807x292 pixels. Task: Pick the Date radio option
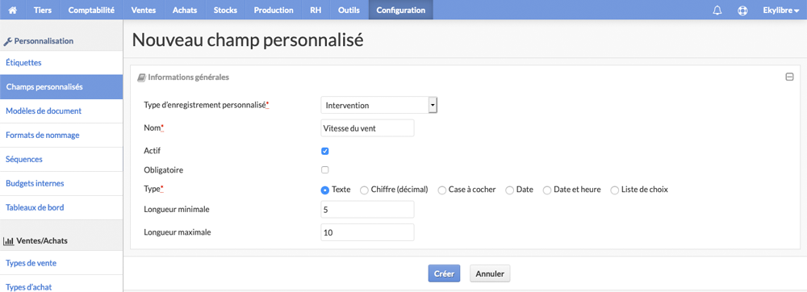coord(509,190)
